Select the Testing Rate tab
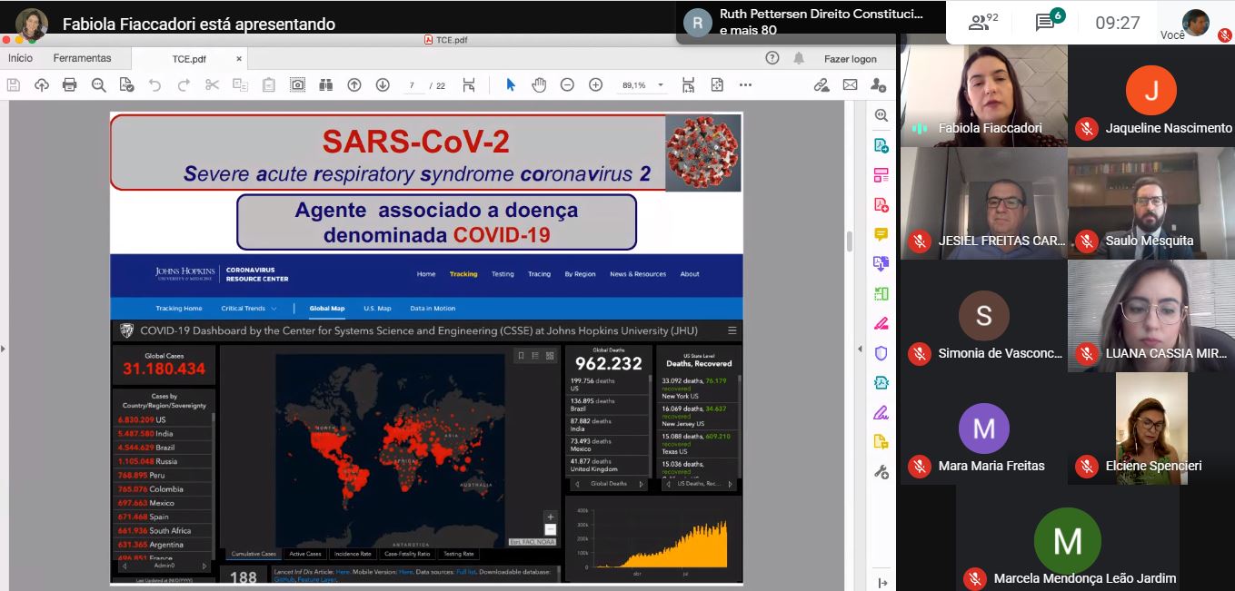This screenshot has width=1235, height=591. click(x=458, y=554)
